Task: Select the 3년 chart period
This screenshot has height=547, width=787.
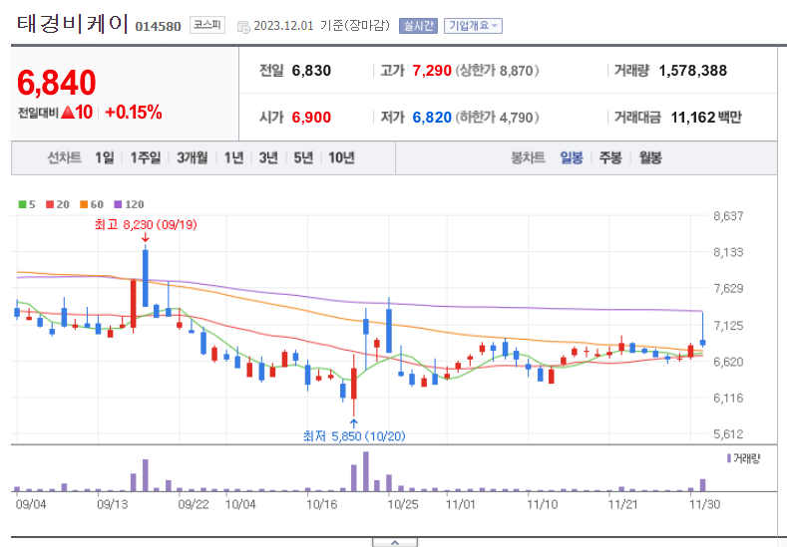Action: 268,158
